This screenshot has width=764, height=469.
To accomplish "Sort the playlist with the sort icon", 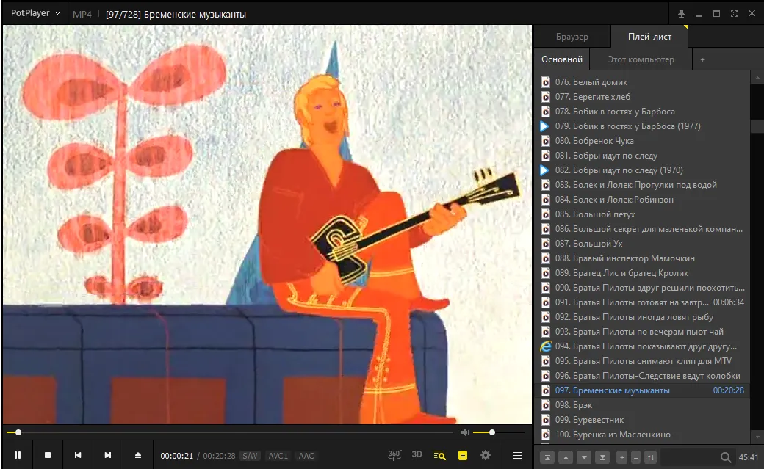I will [650, 457].
